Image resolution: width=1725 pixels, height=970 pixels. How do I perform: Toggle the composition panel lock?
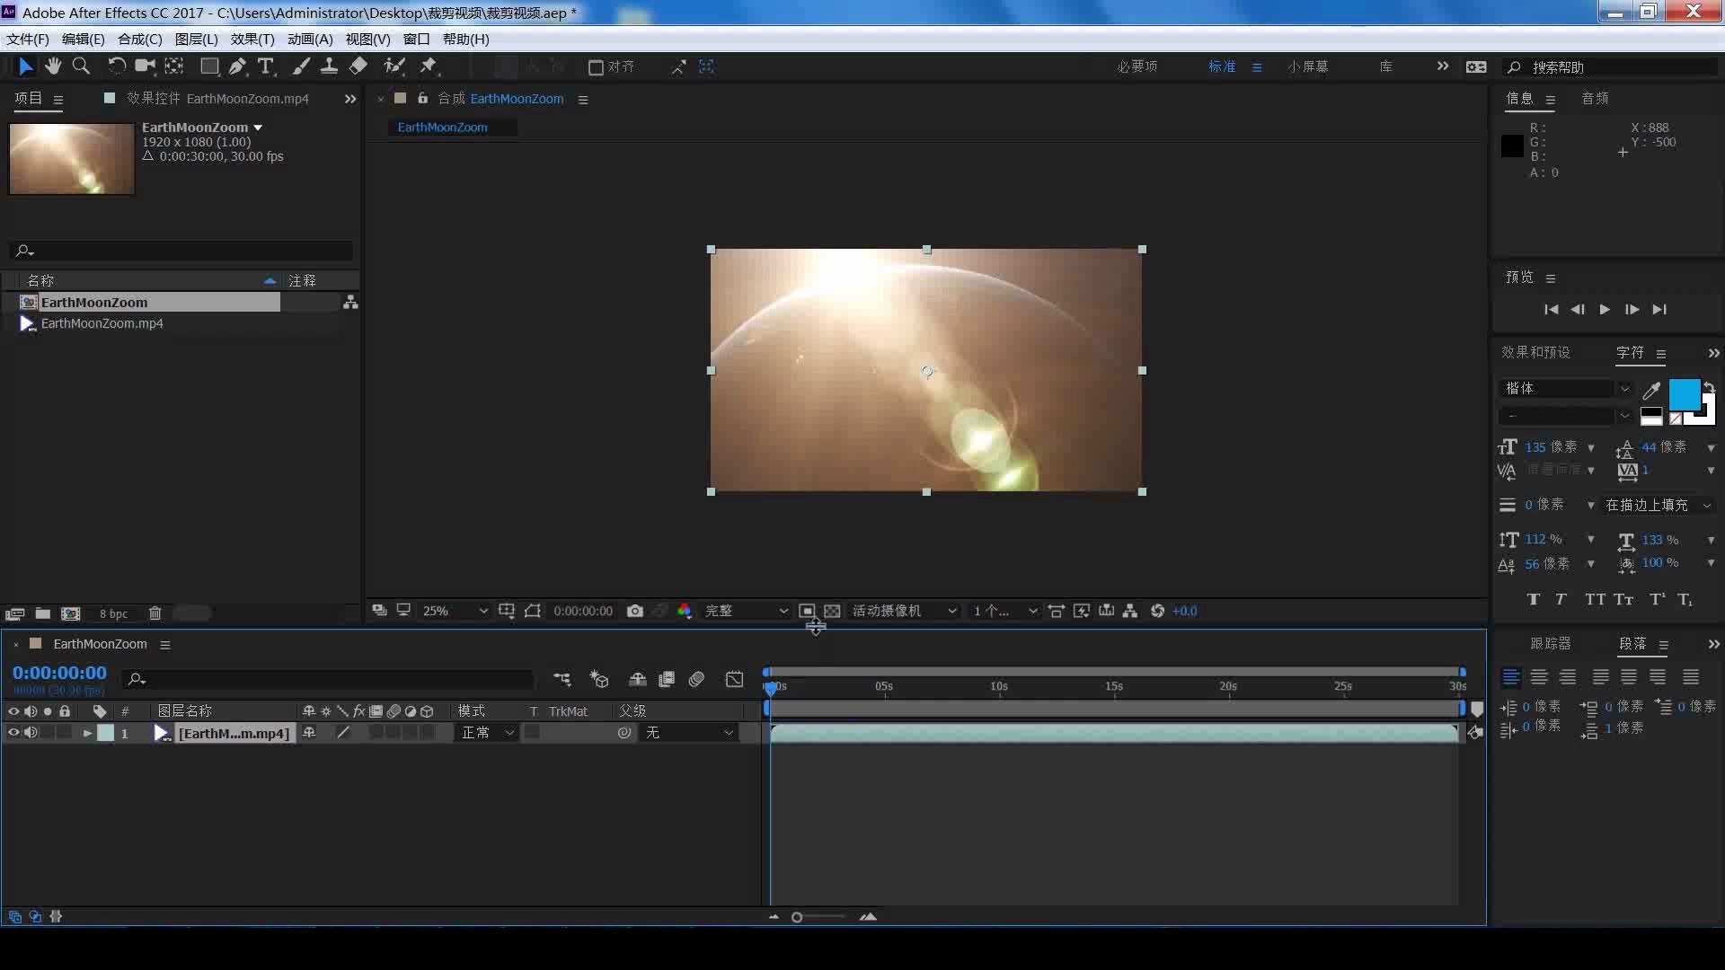pyautogui.click(x=422, y=98)
